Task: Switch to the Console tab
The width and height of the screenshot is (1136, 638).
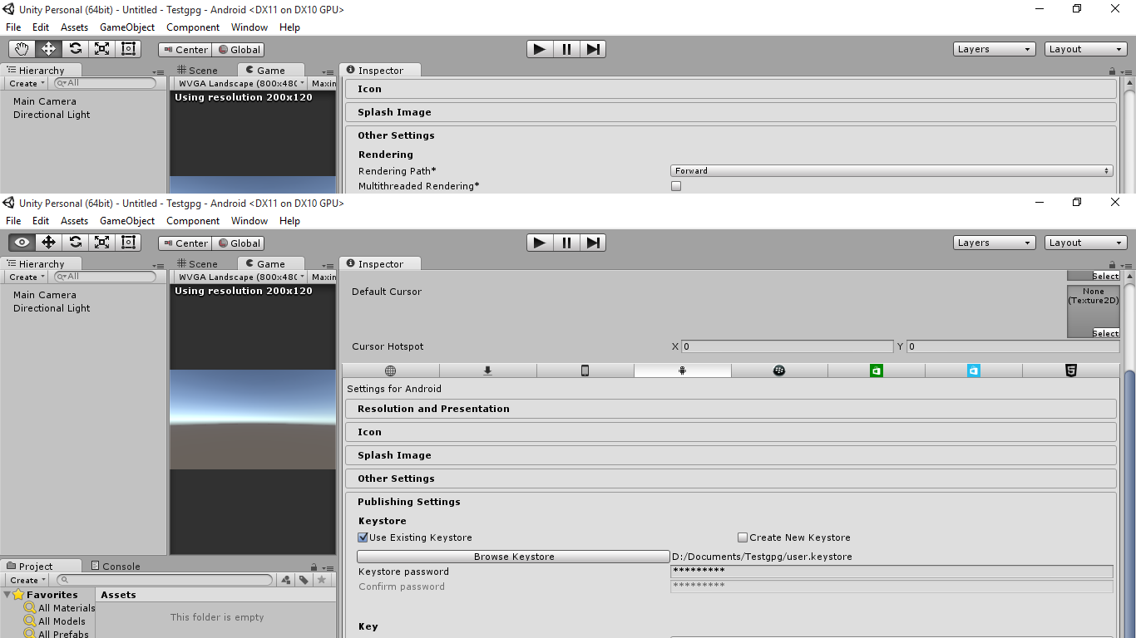Action: point(116,567)
